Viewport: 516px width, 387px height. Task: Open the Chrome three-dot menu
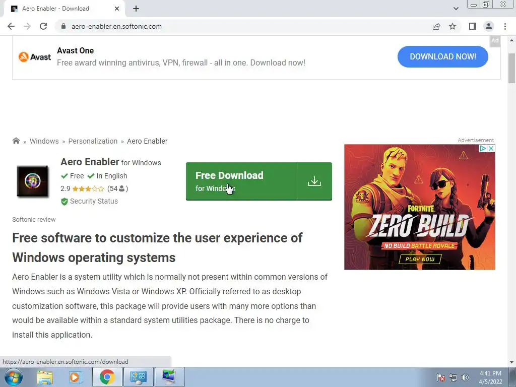pyautogui.click(x=505, y=26)
